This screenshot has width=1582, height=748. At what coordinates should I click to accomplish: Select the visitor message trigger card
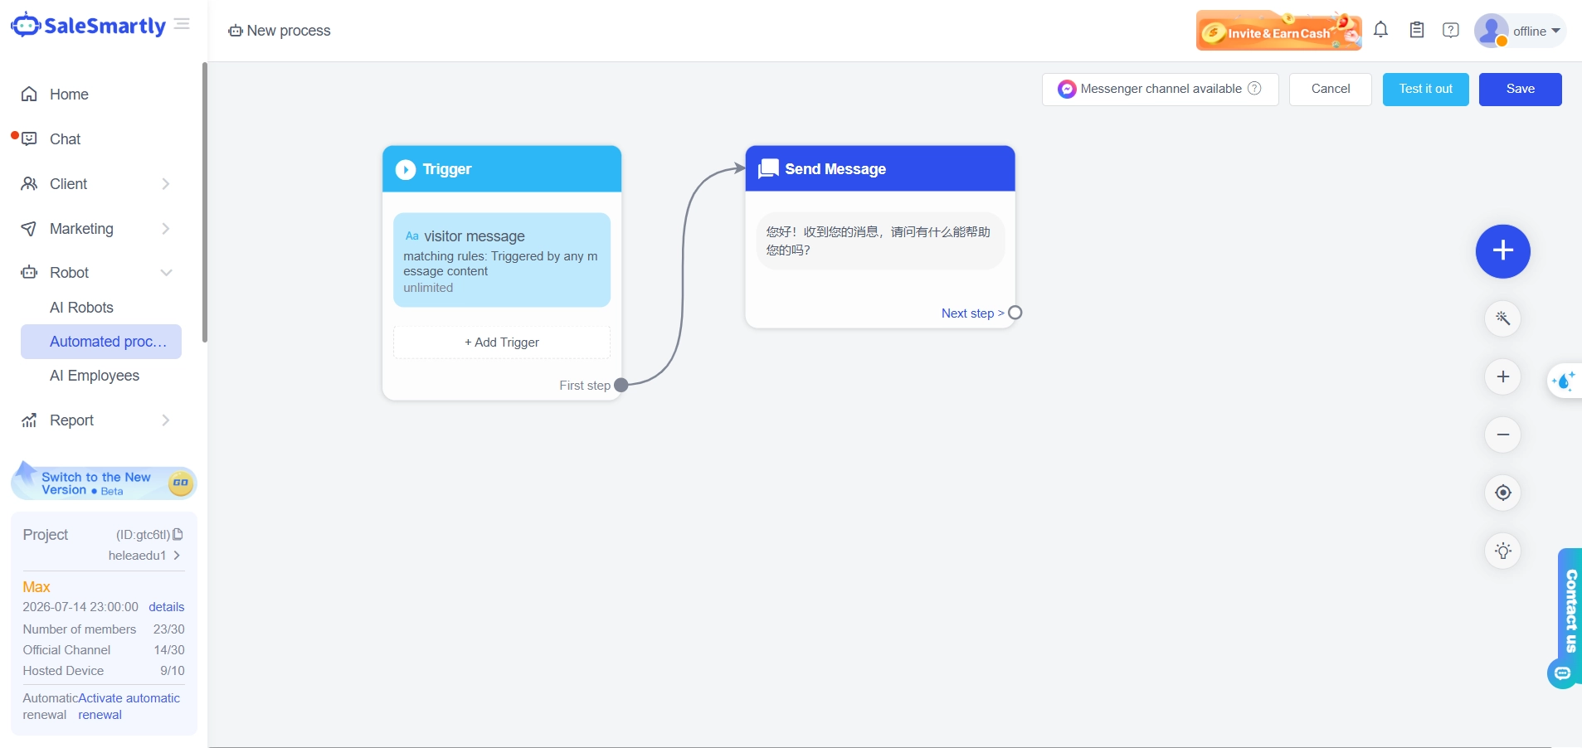(502, 260)
